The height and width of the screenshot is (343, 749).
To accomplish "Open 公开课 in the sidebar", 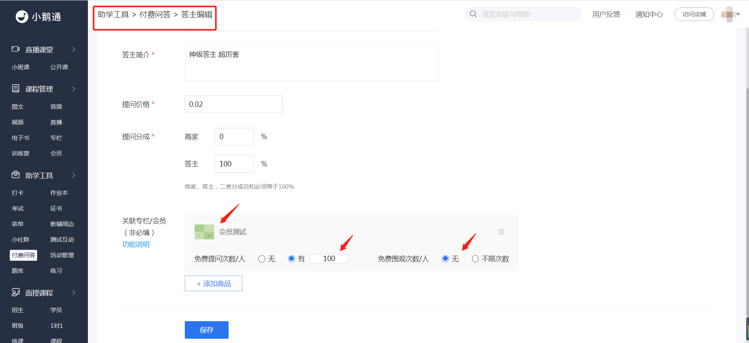I will (x=59, y=67).
